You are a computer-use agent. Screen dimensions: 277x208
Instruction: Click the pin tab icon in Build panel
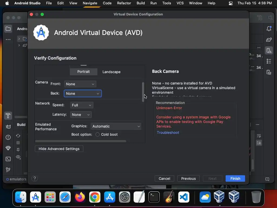(18, 150)
